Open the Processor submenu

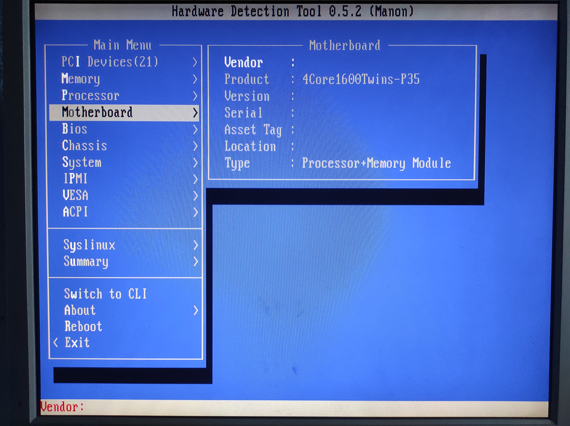tap(90, 96)
